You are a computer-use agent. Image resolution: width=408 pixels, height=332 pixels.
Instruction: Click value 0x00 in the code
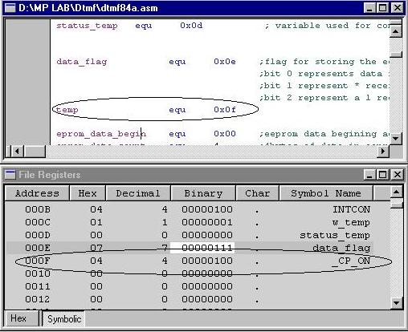point(225,134)
